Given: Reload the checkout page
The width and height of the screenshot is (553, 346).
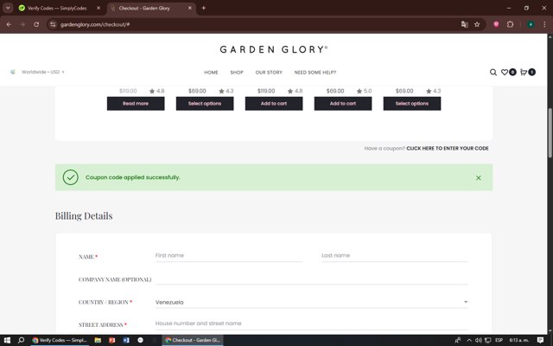Looking at the screenshot, I should pos(36,24).
